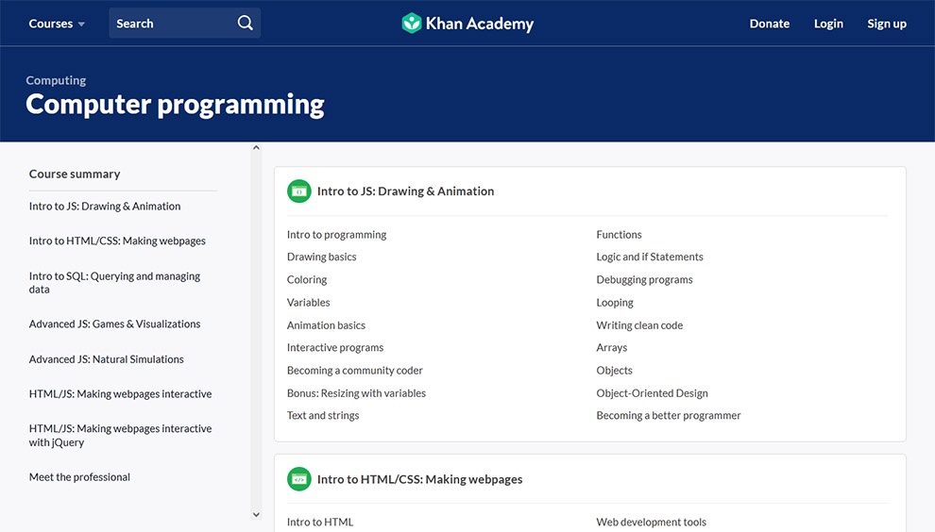
Task: Open Bonus: Resizing with variables lesson
Action: tap(356, 393)
